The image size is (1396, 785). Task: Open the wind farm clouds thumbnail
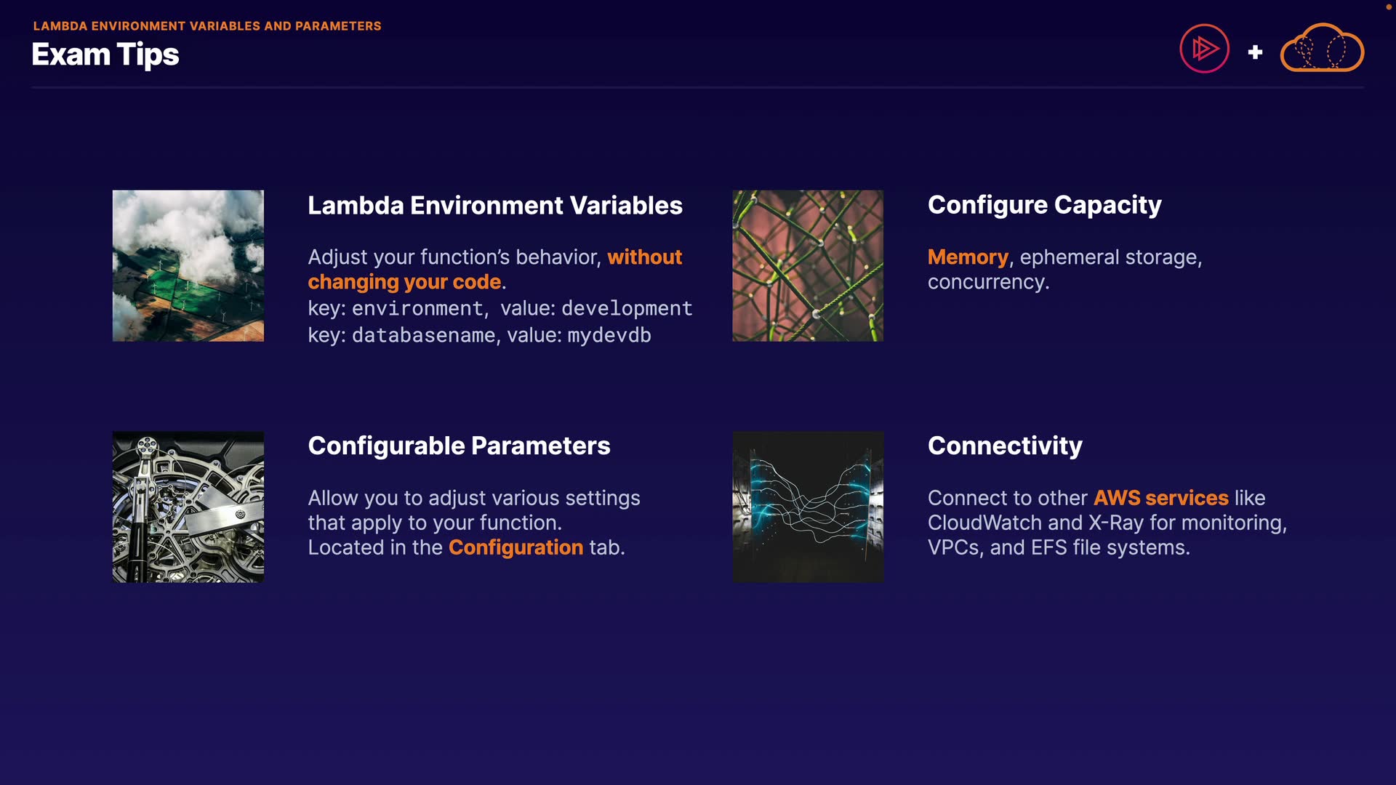point(188,266)
